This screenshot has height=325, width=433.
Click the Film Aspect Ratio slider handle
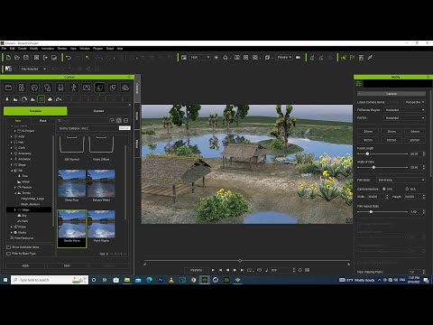click(x=371, y=212)
